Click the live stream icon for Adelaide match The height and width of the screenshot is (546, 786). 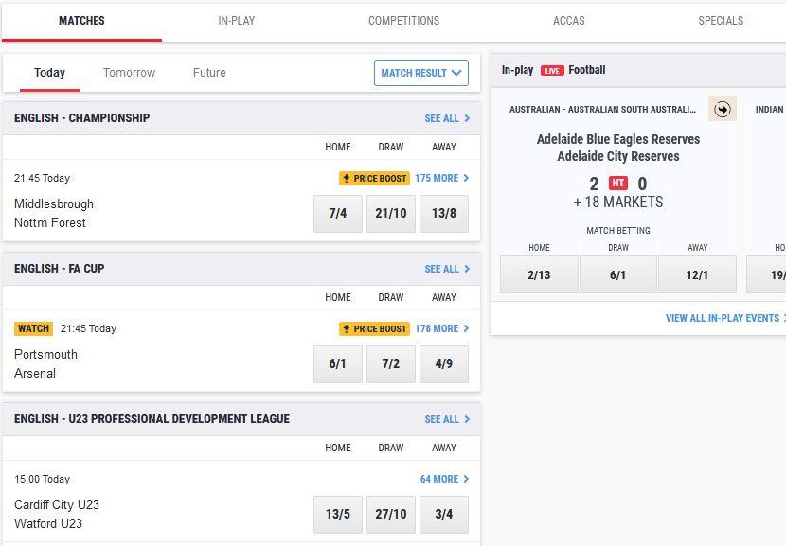click(723, 109)
